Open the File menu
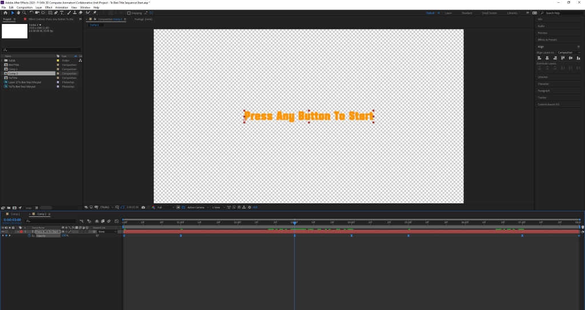 coord(4,7)
